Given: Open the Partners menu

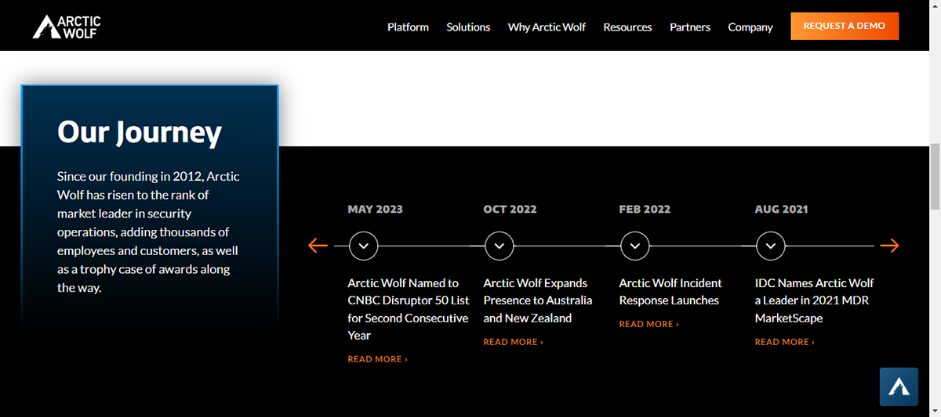Looking at the screenshot, I should click(690, 27).
